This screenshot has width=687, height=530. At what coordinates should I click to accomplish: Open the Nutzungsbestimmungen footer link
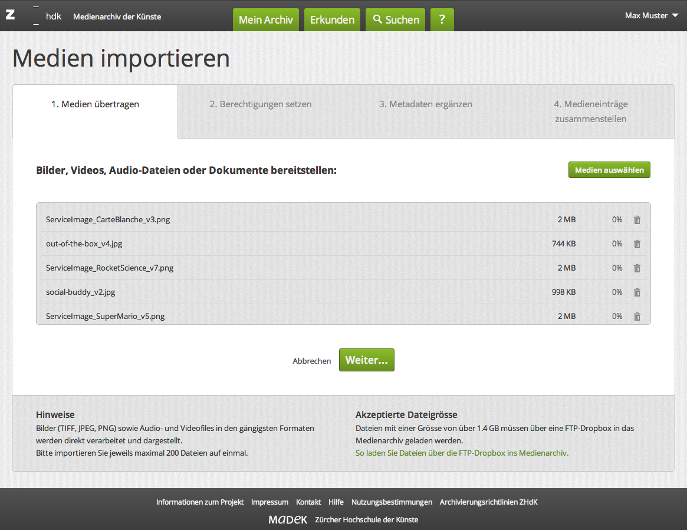[x=392, y=502]
